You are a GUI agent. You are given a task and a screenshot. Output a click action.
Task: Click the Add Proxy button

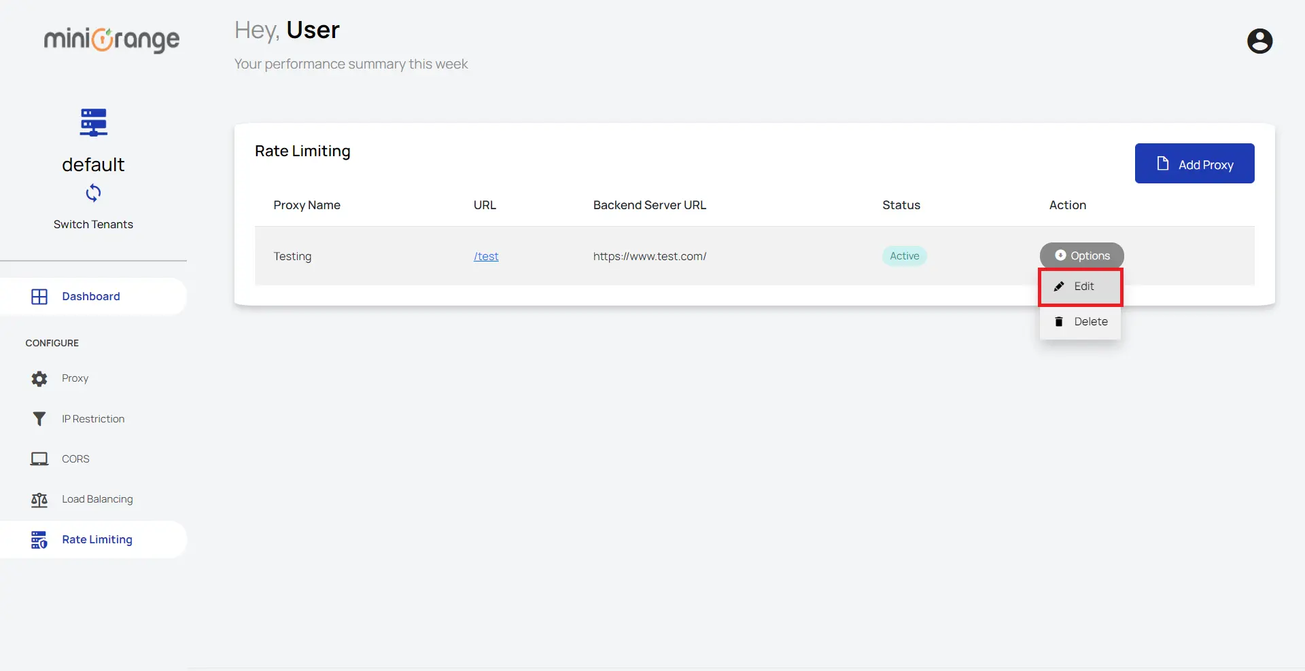coord(1194,163)
